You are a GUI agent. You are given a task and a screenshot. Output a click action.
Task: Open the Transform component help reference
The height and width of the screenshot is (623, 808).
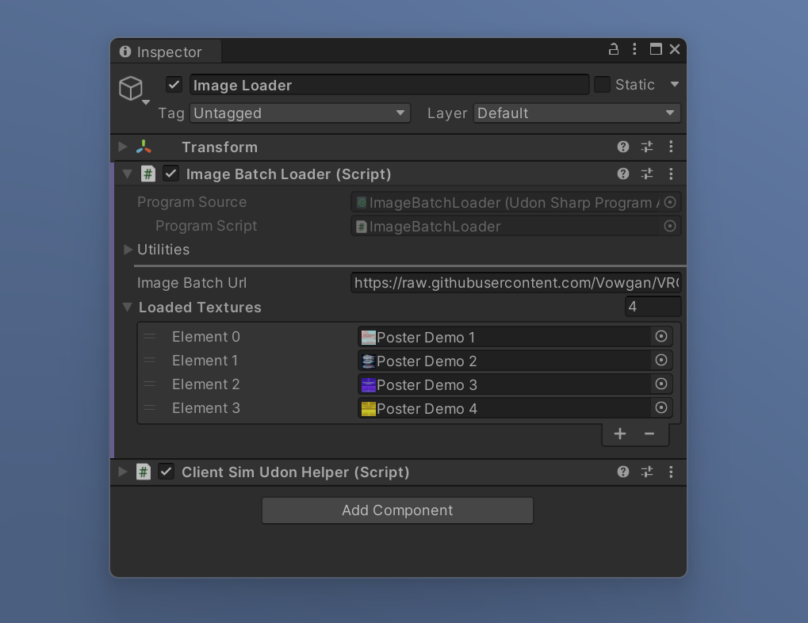pos(623,147)
